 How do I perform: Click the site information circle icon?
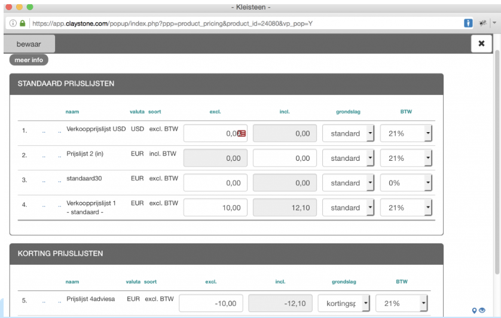click(x=13, y=23)
